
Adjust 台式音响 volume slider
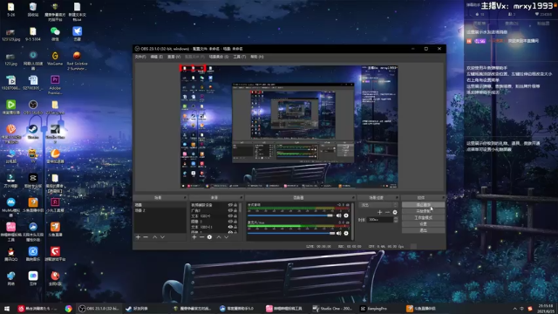pyautogui.click(x=290, y=215)
